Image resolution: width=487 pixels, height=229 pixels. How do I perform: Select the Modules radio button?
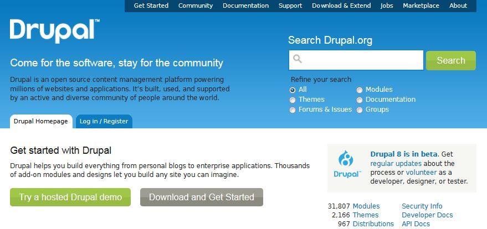[x=360, y=90]
